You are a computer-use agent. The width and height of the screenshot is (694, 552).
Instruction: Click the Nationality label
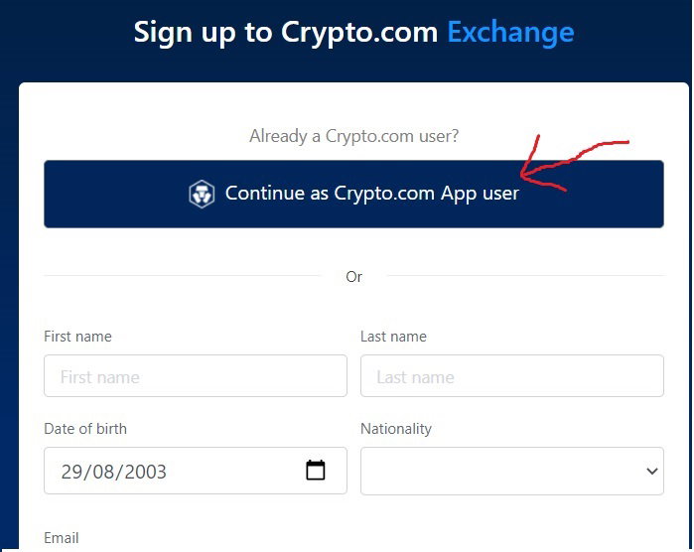tap(396, 429)
